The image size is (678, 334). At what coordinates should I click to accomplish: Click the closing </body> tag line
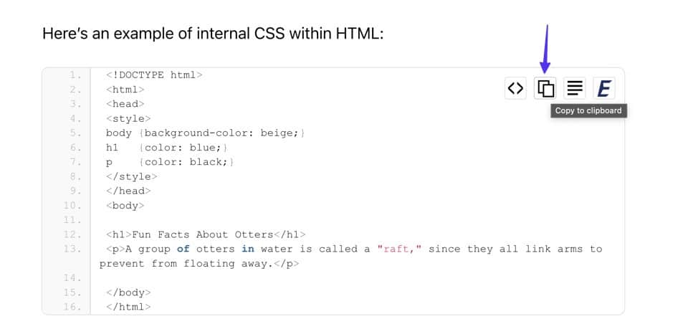coord(128,292)
